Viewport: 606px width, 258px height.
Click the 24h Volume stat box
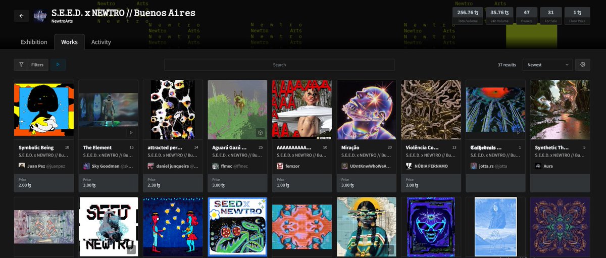pyautogui.click(x=499, y=16)
